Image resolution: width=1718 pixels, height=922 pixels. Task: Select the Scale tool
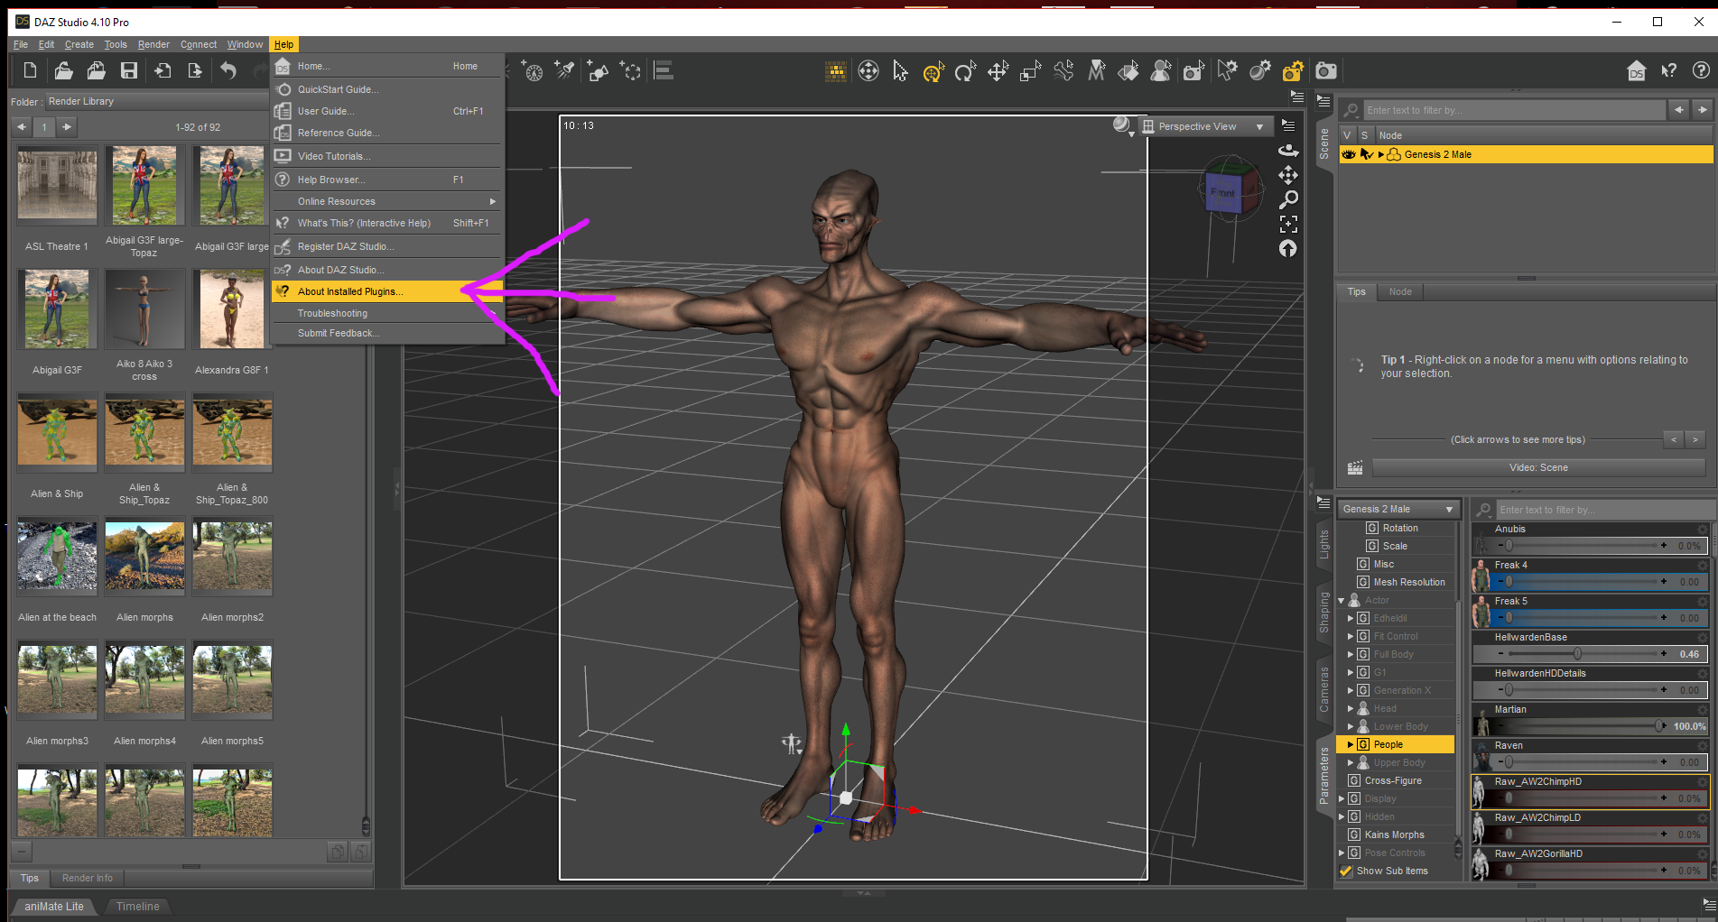(x=1030, y=70)
